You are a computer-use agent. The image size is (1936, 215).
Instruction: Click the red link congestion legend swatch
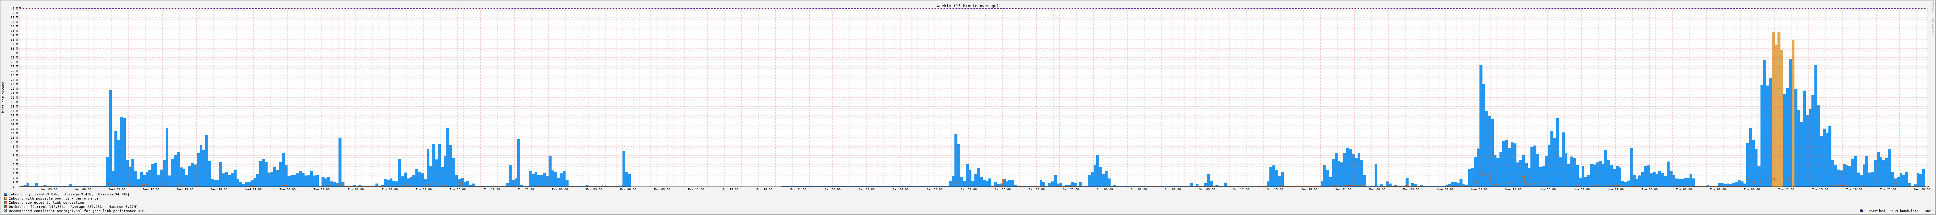pos(6,202)
